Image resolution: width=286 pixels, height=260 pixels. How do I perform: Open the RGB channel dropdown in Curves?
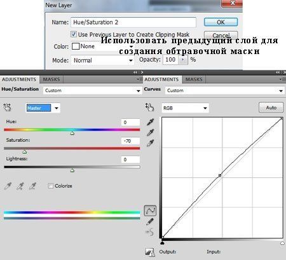[186, 108]
